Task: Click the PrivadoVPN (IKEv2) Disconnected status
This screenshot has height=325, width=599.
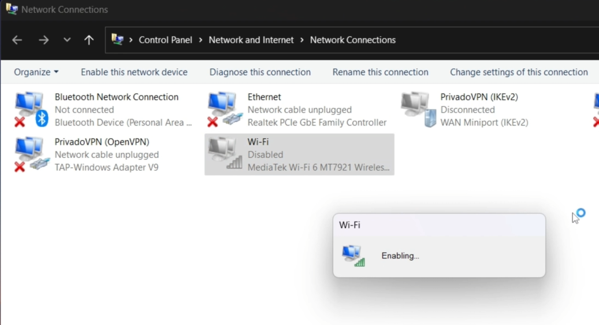Action: point(467,110)
